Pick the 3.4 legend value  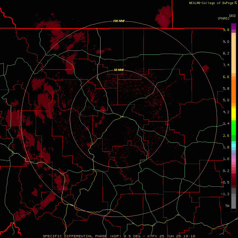point(226,124)
